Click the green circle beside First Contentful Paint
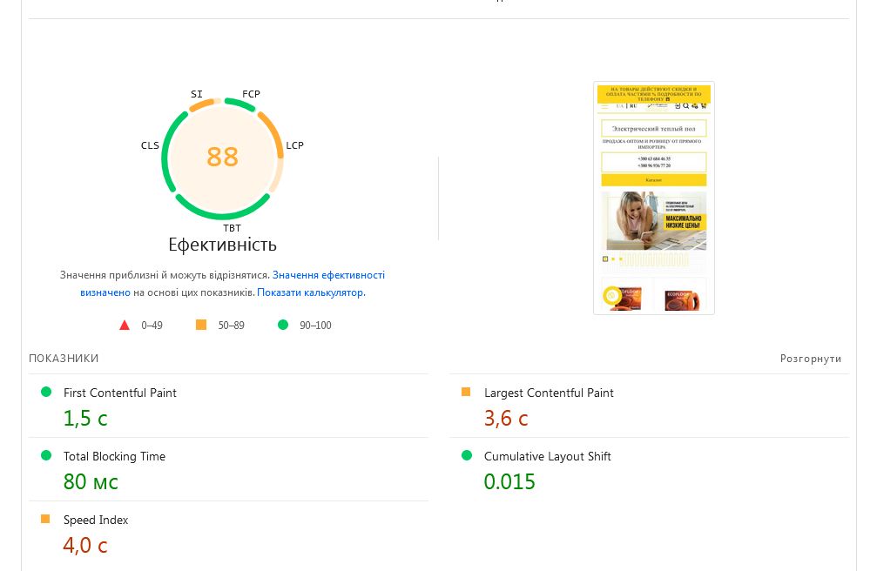Image resolution: width=870 pixels, height=571 pixels. coord(46,393)
